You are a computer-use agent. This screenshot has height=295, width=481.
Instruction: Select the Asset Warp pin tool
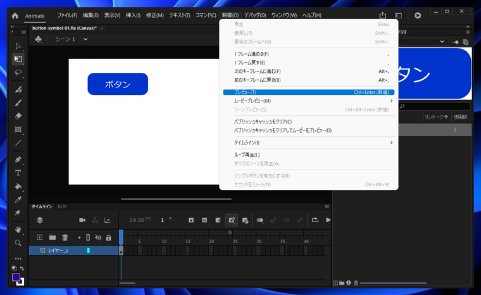18,213
